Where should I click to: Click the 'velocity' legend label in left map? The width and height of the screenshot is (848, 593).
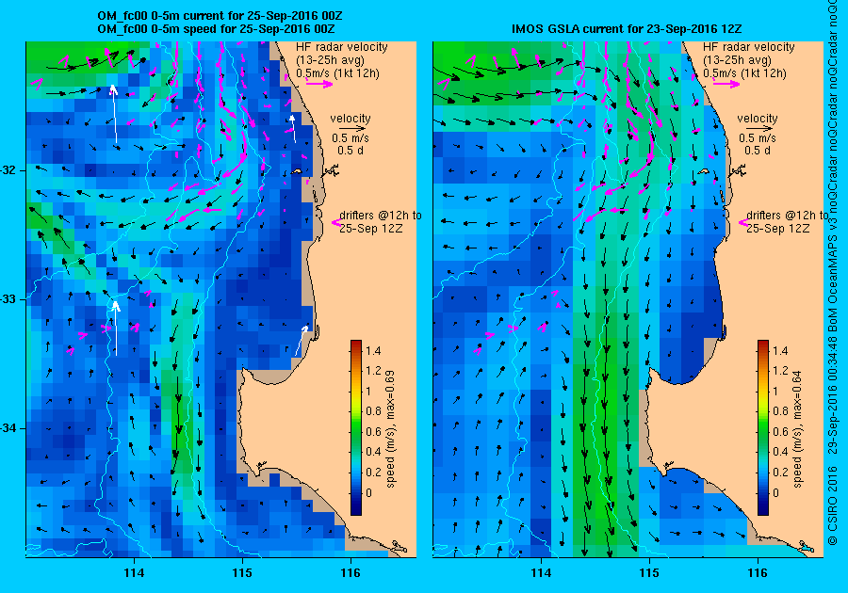click(351, 119)
